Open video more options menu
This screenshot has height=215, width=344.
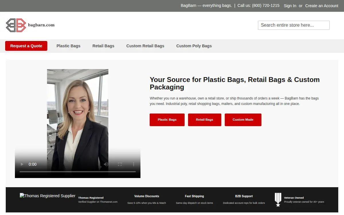click(134, 164)
